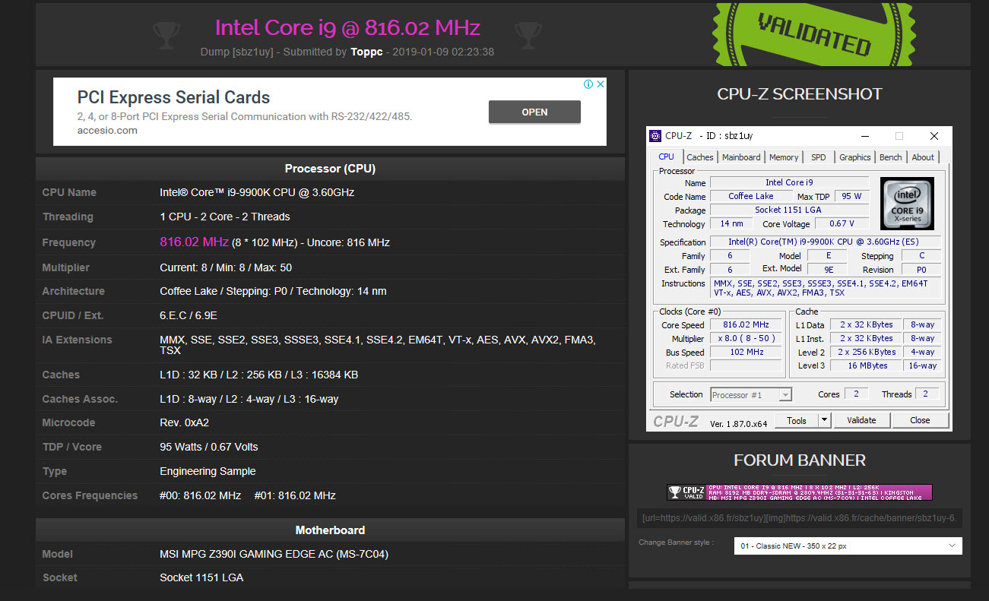Click the page title "Intel Core i9 @ 816.02 MHz"
Image resolution: width=989 pixels, height=601 pixels.
(347, 28)
